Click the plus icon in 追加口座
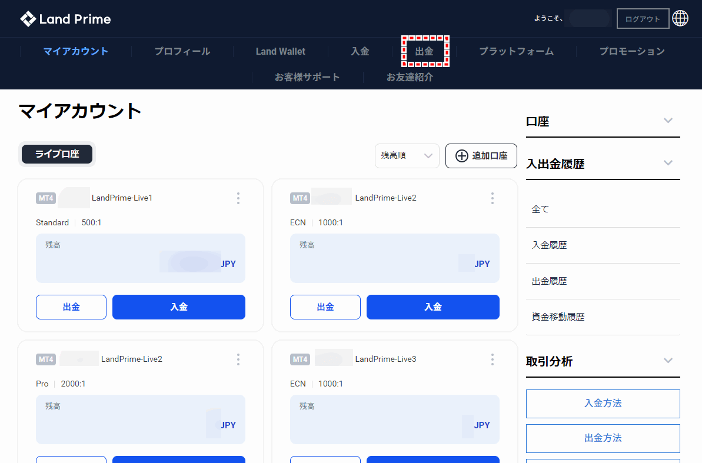Screen dimensions: 702x463 [x=461, y=156]
